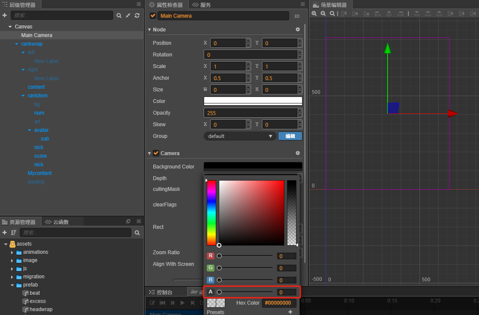Disable the Camera component checkbox

pyautogui.click(x=156, y=153)
